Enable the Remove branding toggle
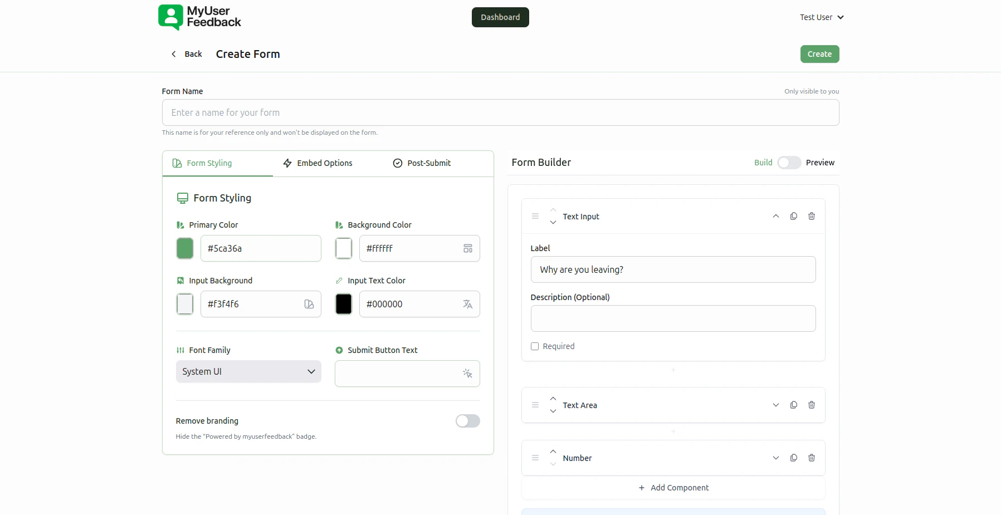Image resolution: width=1001 pixels, height=515 pixels. point(467,421)
